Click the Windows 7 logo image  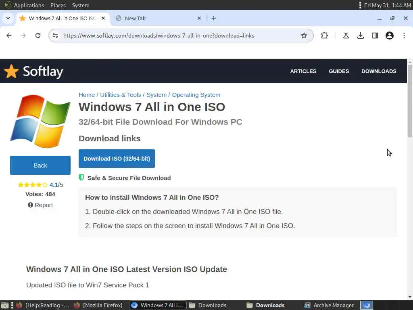coord(40,121)
